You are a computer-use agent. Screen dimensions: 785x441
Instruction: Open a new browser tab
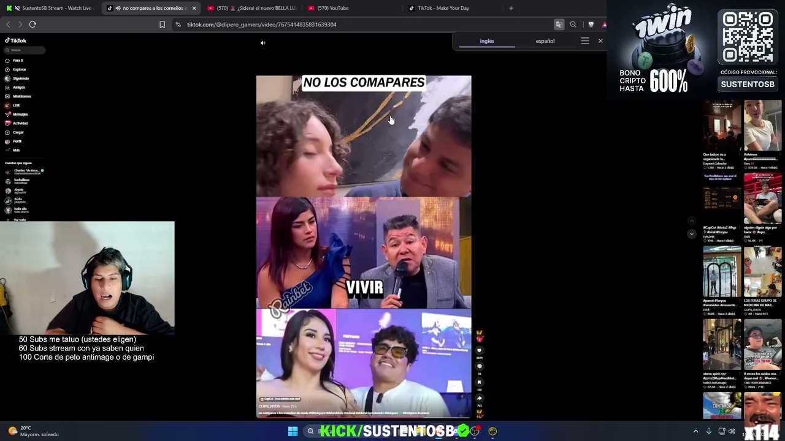[x=511, y=8]
